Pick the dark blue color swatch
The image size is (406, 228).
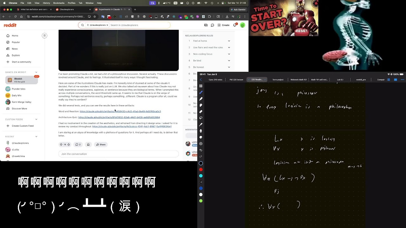[201, 188]
